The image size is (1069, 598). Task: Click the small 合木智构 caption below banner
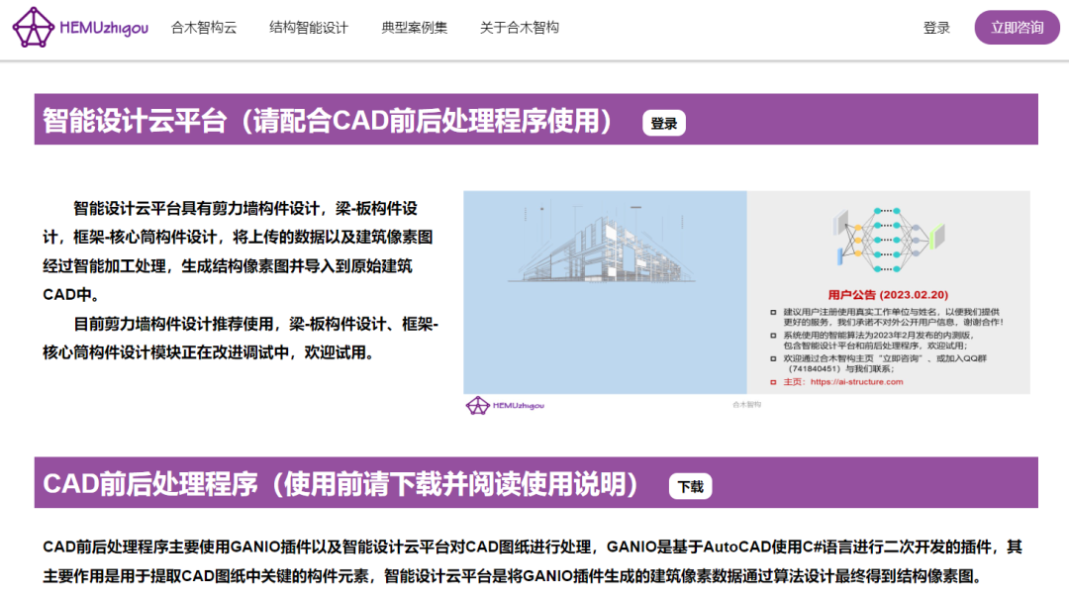tap(746, 404)
